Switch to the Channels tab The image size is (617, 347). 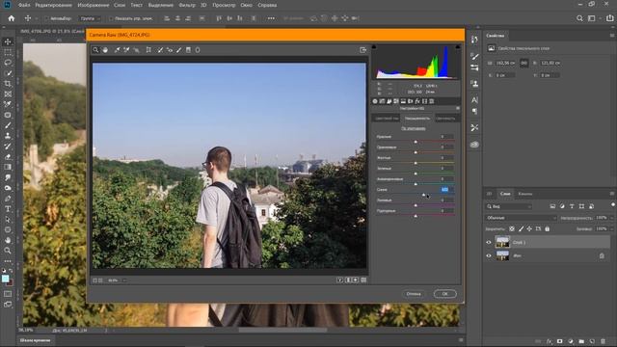pyautogui.click(x=524, y=194)
